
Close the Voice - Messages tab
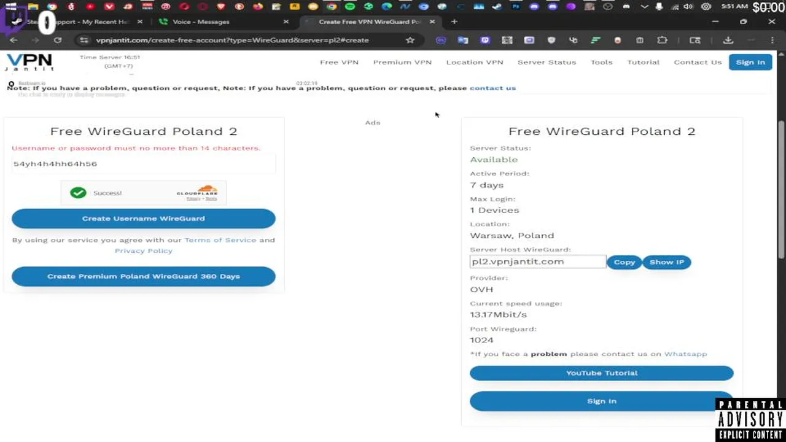(286, 21)
